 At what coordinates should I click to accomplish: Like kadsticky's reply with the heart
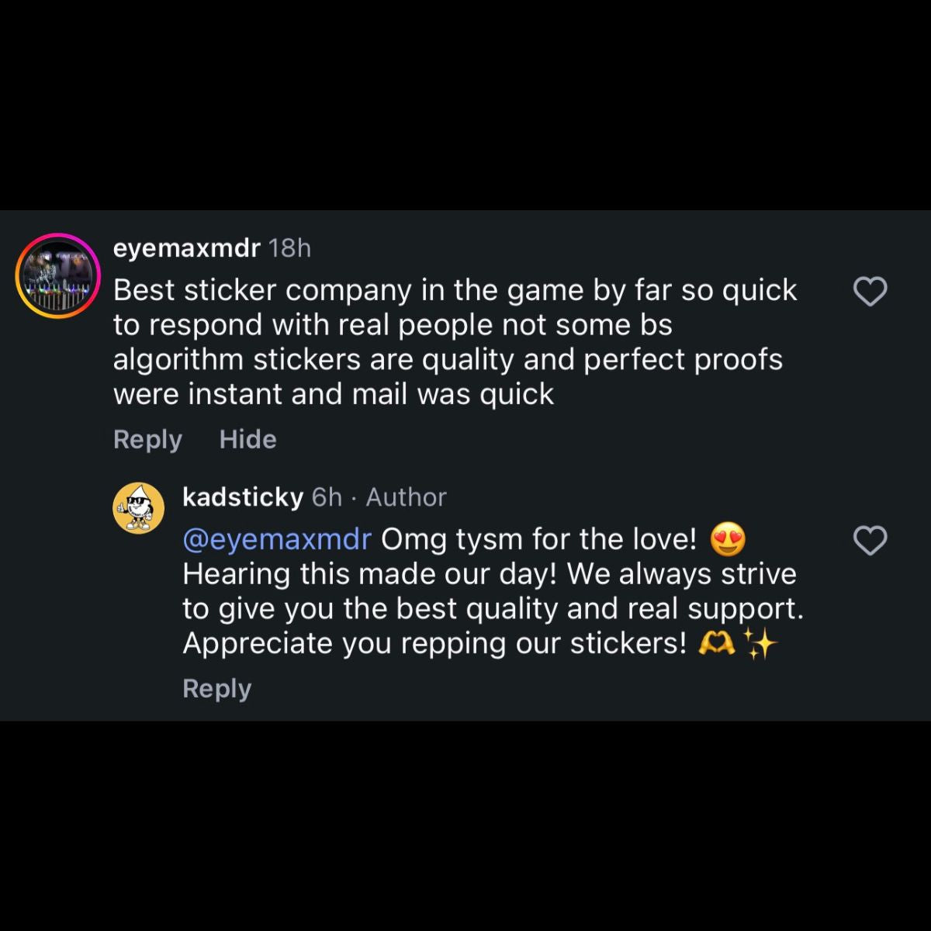click(x=870, y=541)
